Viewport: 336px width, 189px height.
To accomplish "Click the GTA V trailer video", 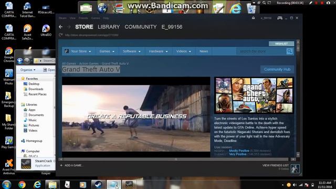I will (x=136, y=117).
